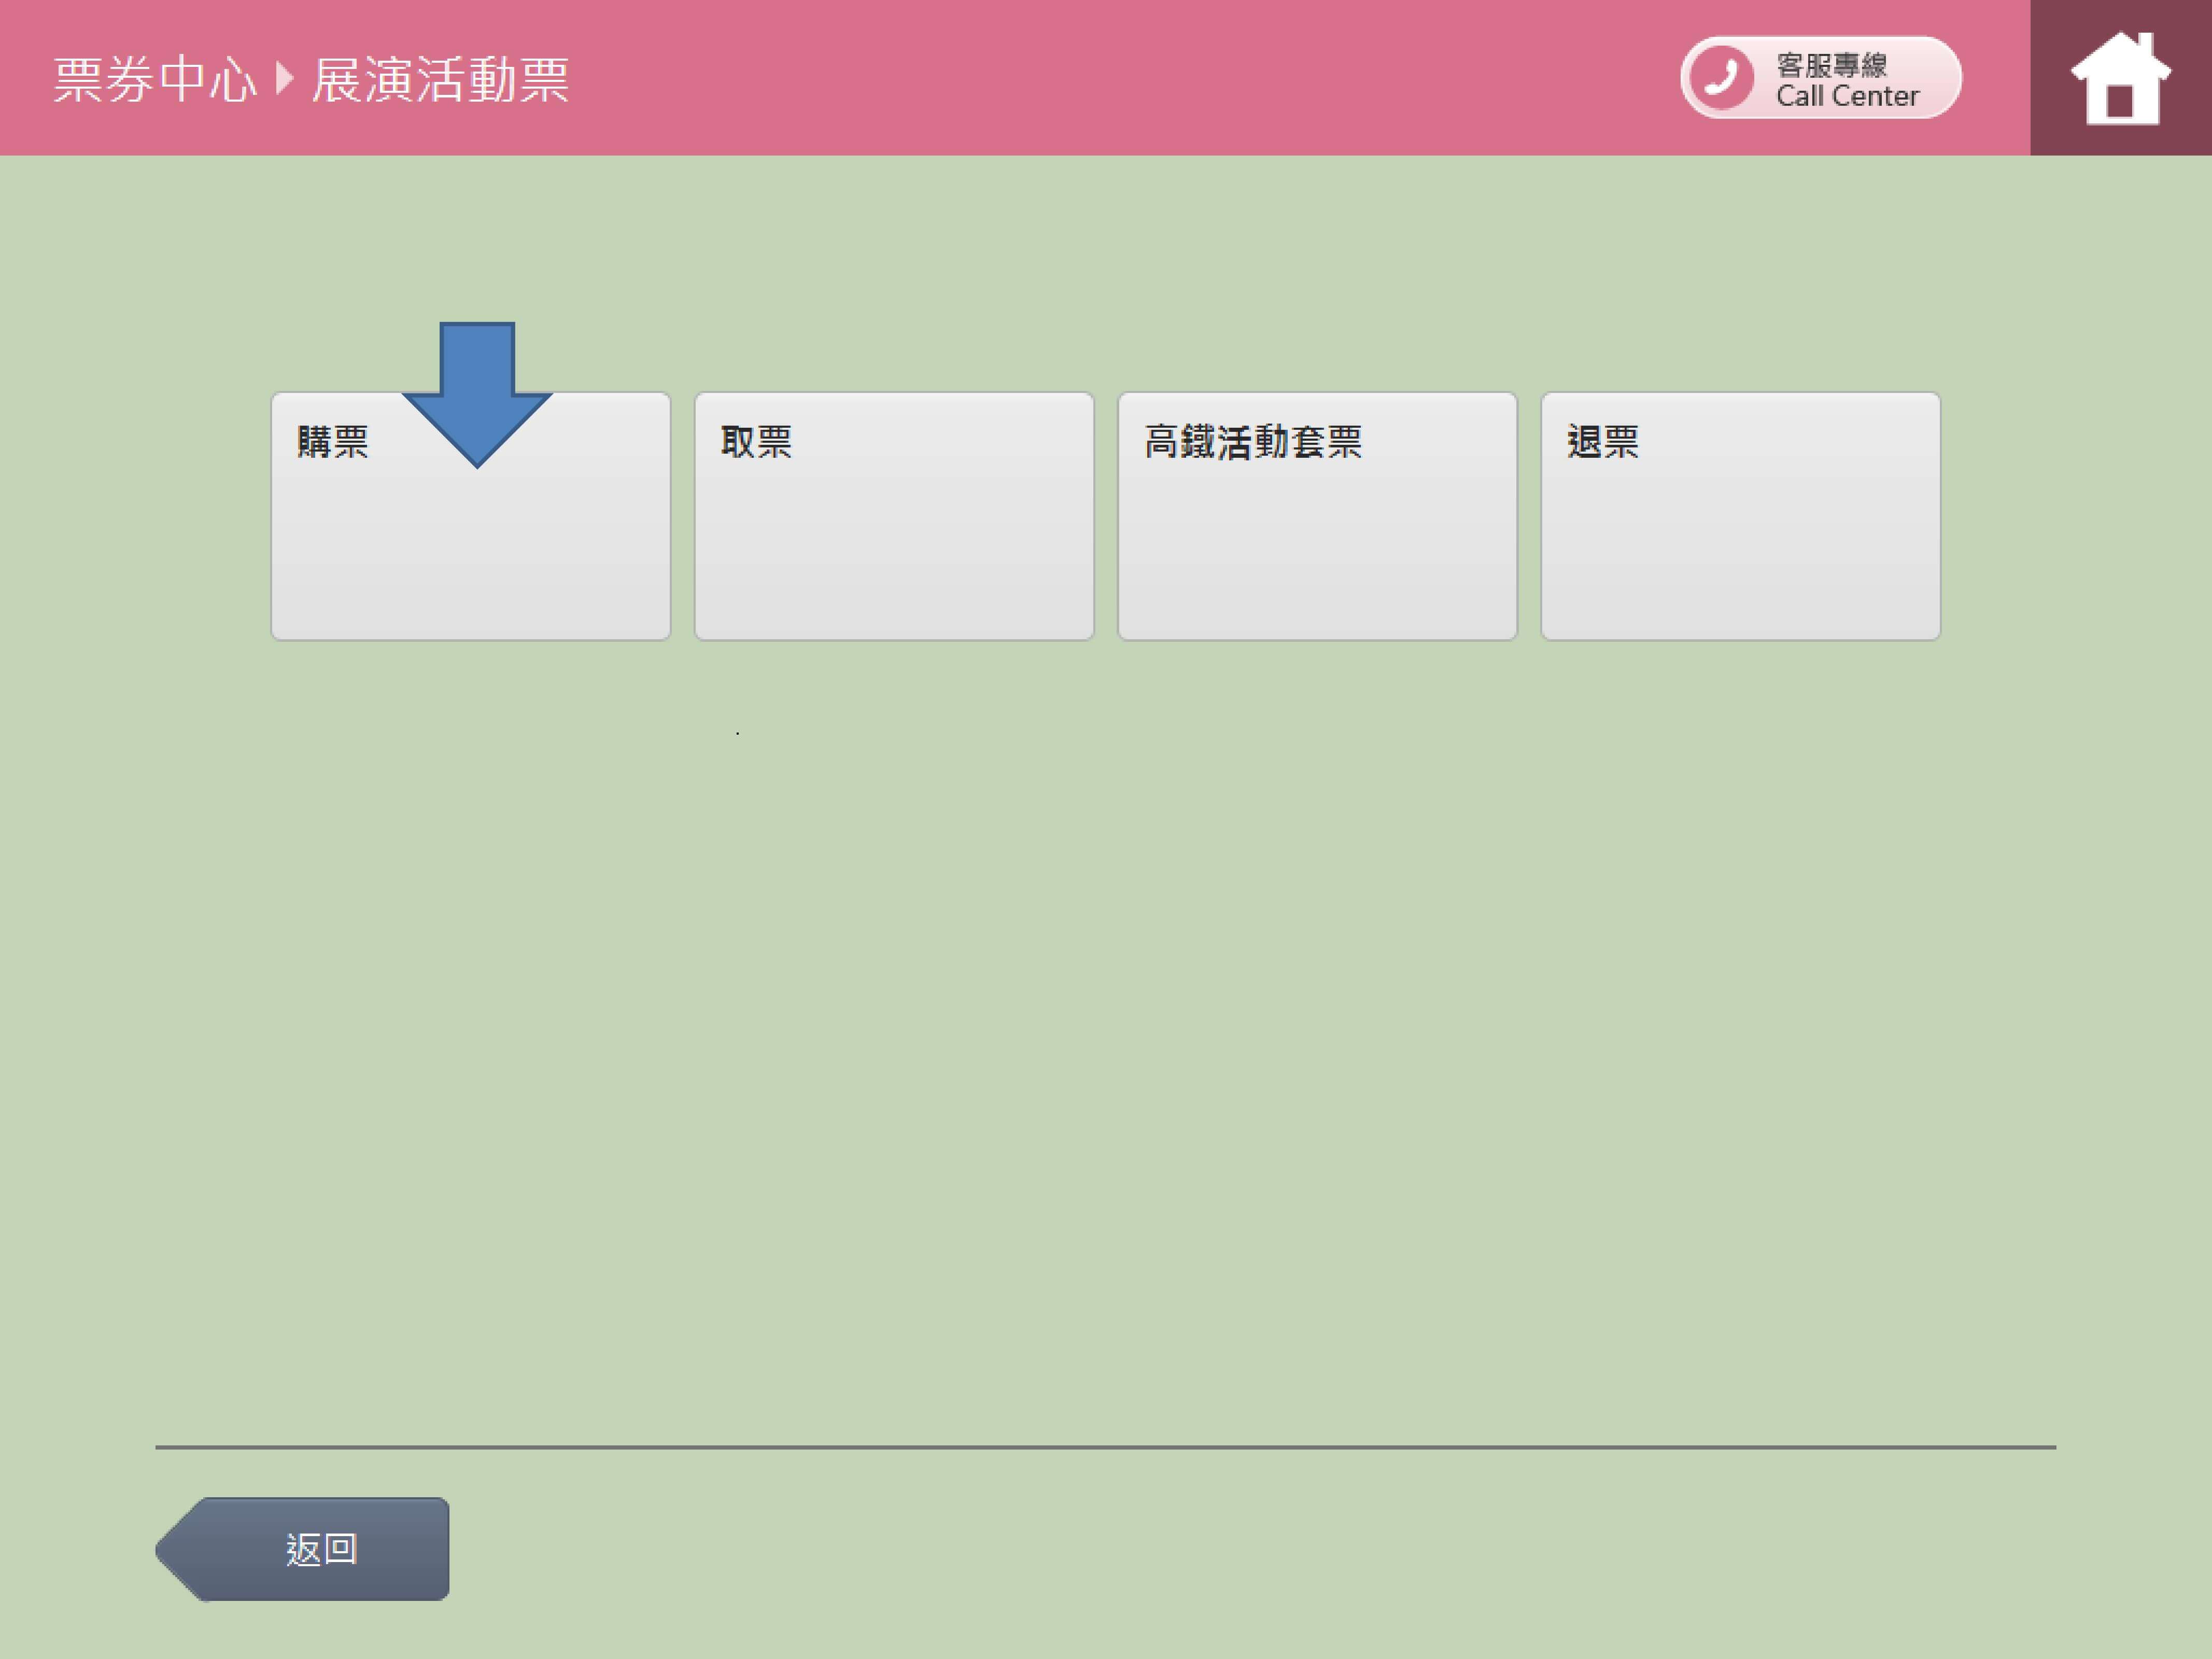Tap the 購票 text label
The width and height of the screenshot is (2212, 1659).
click(x=333, y=441)
